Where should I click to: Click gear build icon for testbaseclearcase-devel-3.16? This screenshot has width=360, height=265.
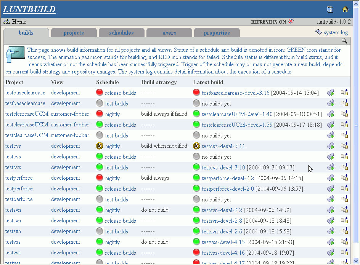click(x=331, y=93)
